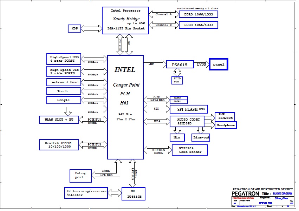Click the PEGATRON logo in the title block
The height and width of the screenshot is (211, 299).
(x=245, y=194)
